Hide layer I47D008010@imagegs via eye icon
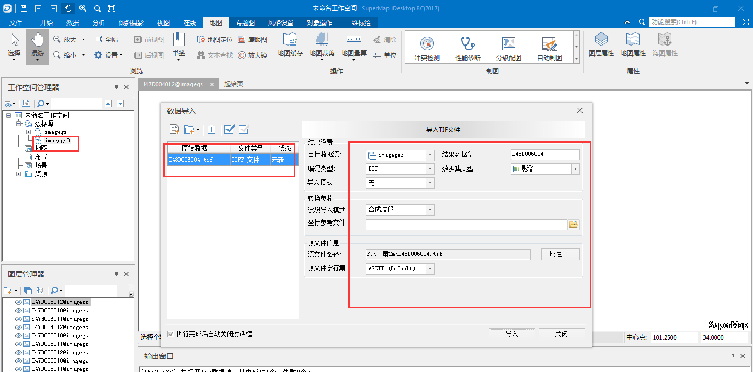753x372 pixels. click(x=18, y=360)
